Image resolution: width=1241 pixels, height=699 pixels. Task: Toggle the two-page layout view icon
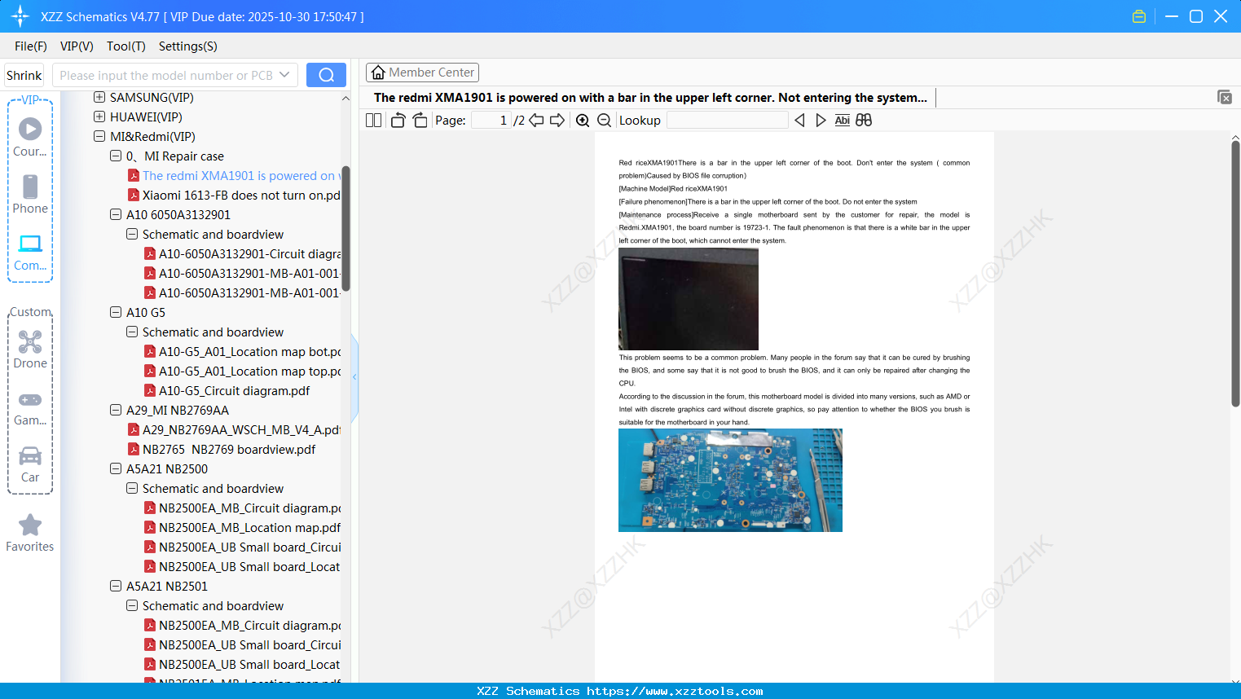pyautogui.click(x=373, y=121)
